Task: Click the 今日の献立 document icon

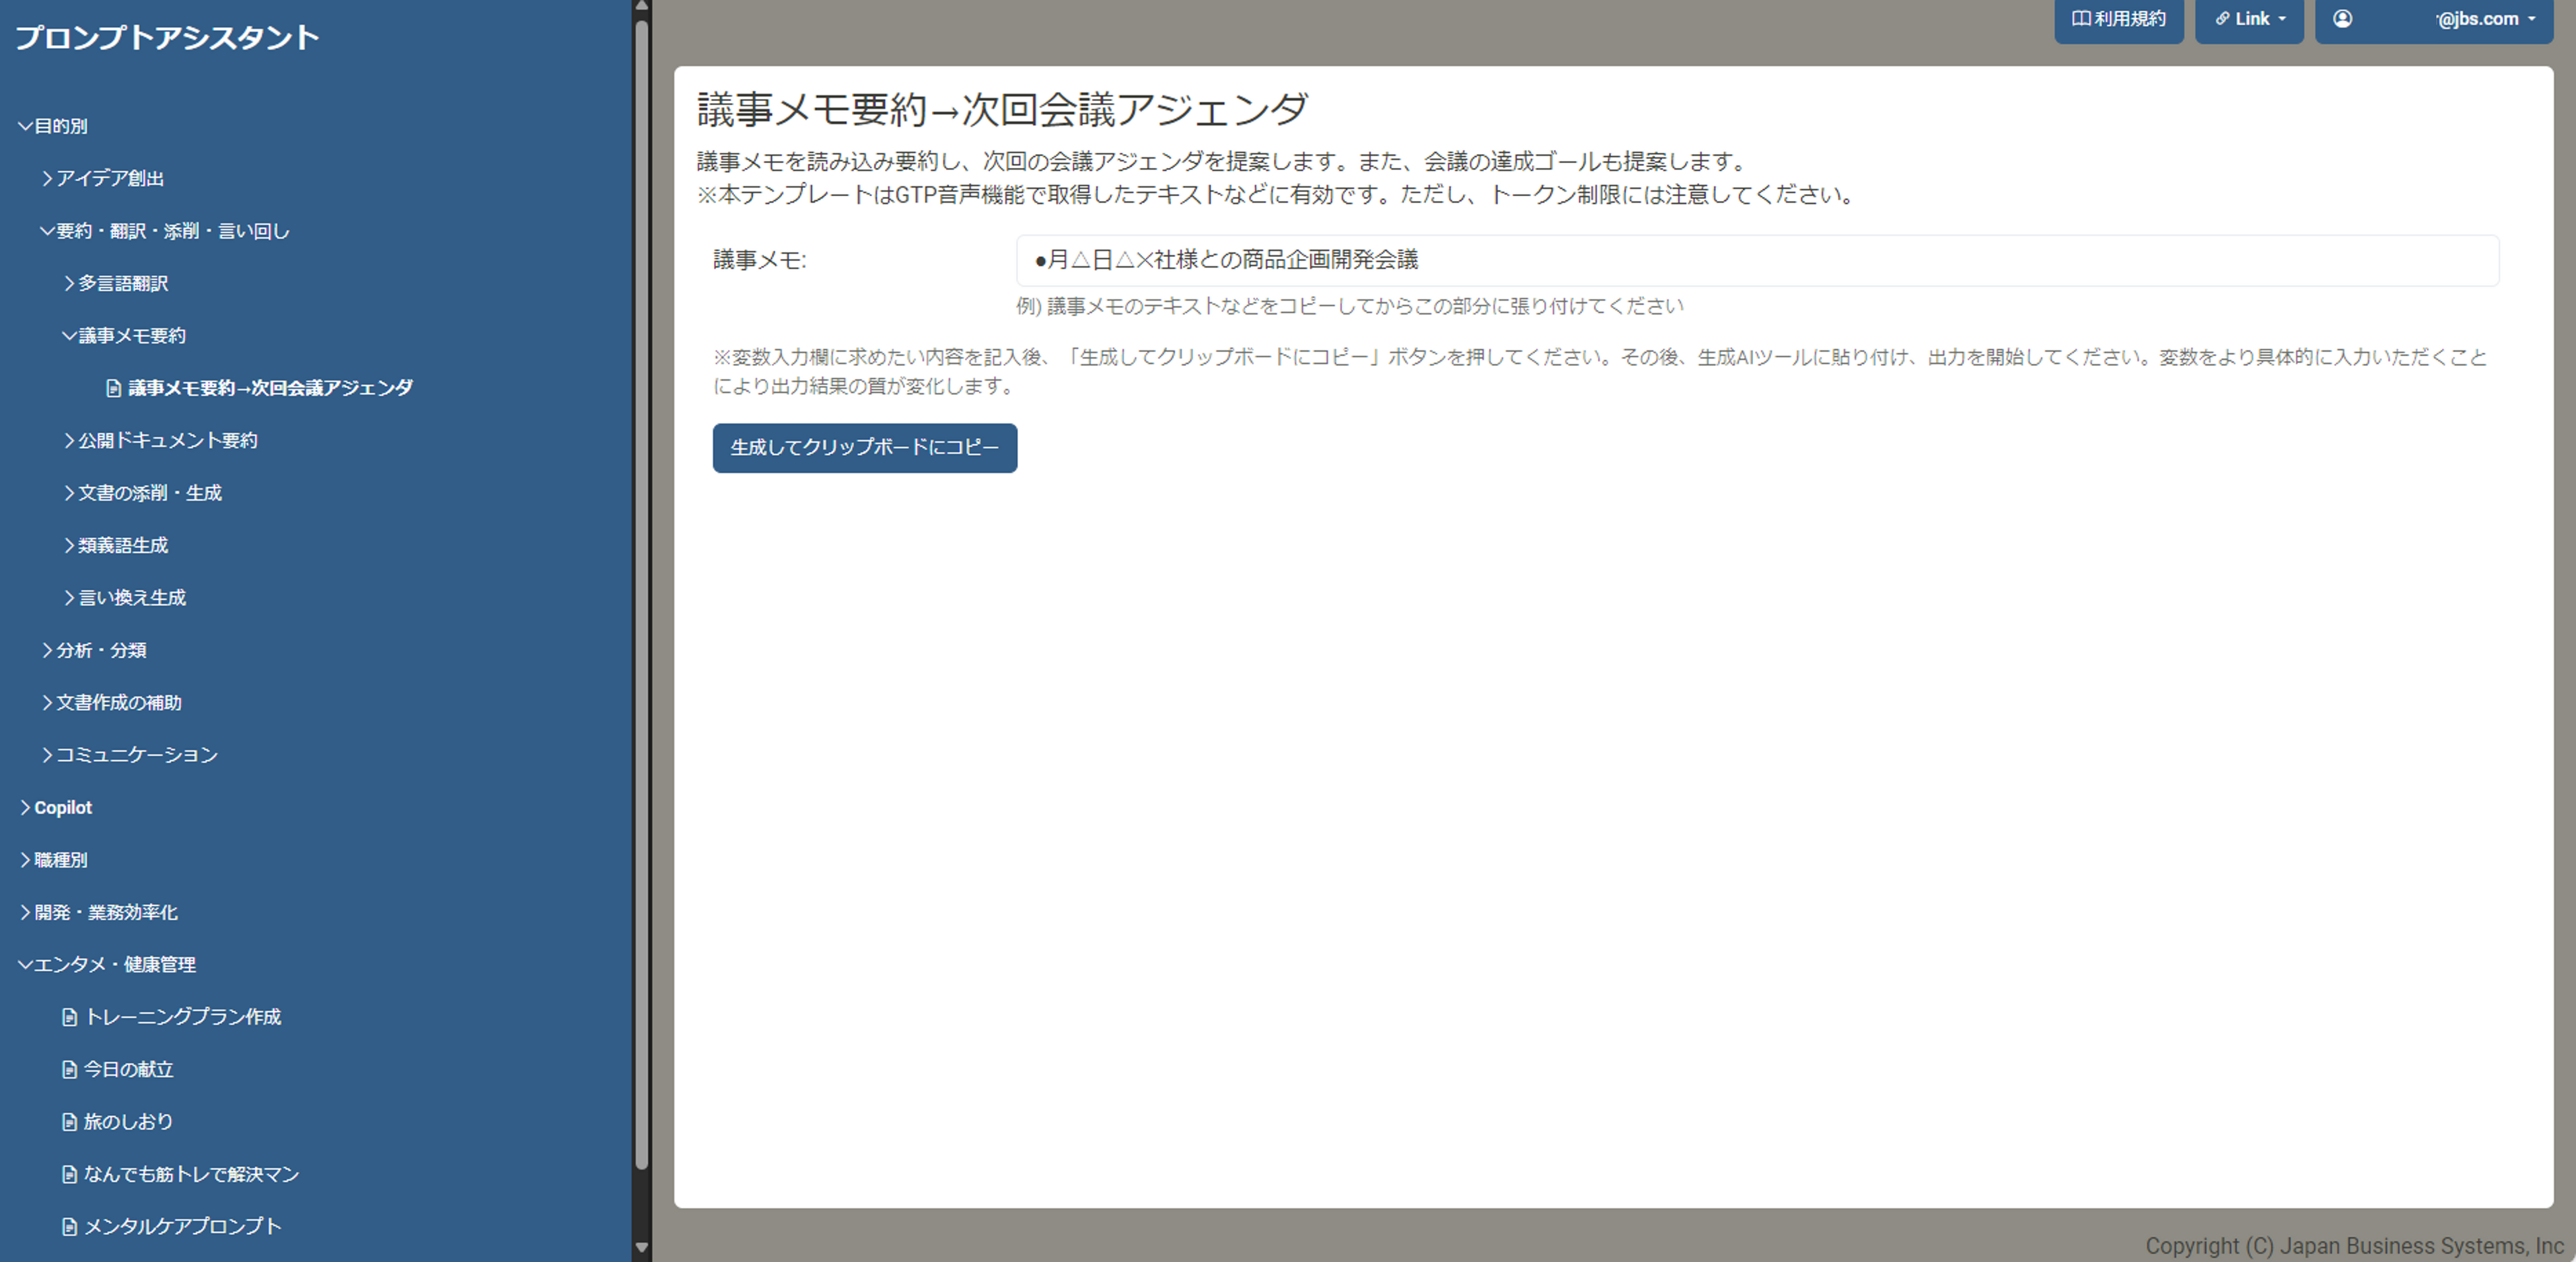Action: (69, 1069)
